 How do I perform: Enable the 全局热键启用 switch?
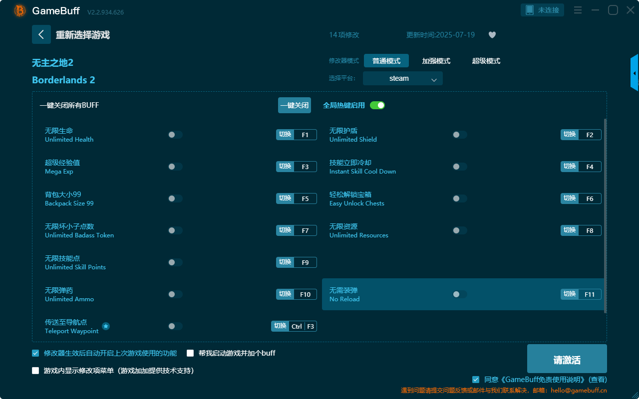point(377,105)
